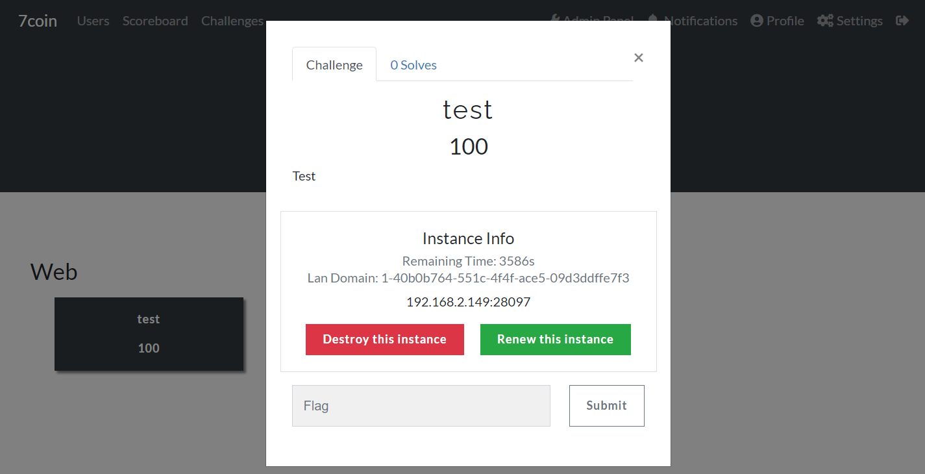This screenshot has height=474, width=925.
Task: Select the instance address 192.168.2.149:28097
Action: tap(469, 302)
